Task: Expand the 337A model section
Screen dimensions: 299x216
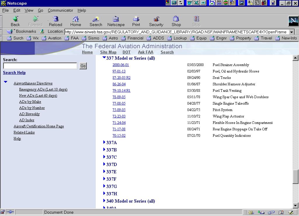Action: tap(104, 142)
